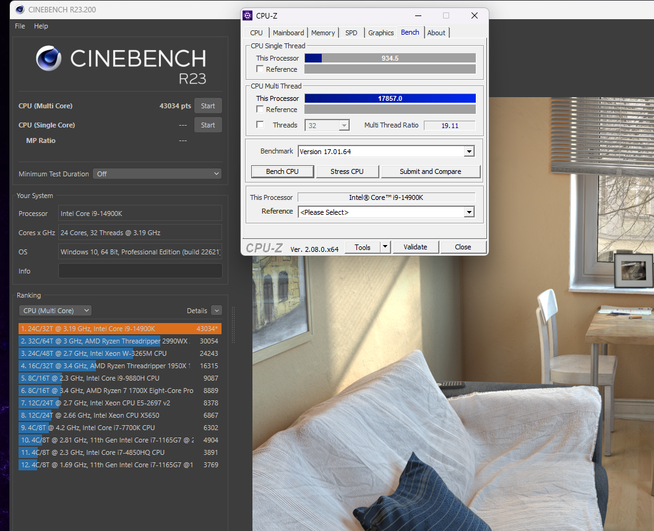
Task: Start the CPU (Multi Core) test
Action: pyautogui.click(x=208, y=106)
